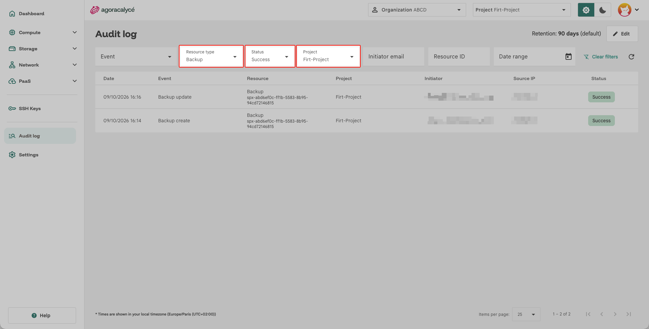
Task: Click Success badge in Backup update row
Action: click(x=601, y=97)
